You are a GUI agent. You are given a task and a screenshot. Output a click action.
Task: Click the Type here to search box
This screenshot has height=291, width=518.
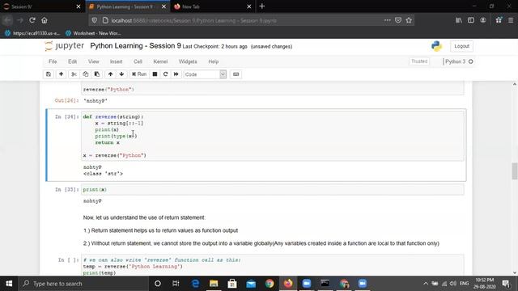(x=83, y=284)
